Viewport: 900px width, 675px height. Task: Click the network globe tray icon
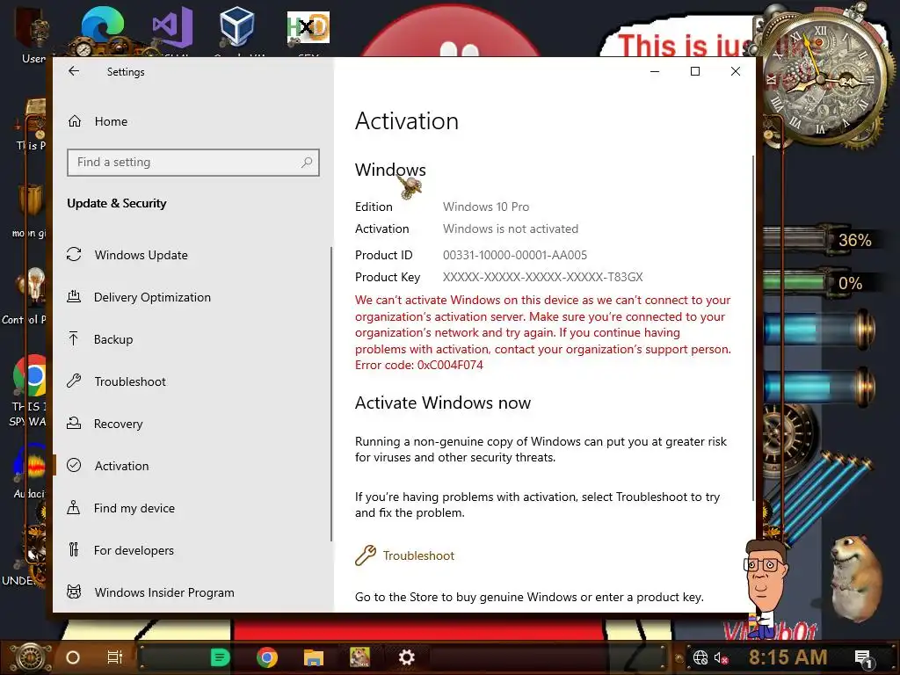coord(700,657)
